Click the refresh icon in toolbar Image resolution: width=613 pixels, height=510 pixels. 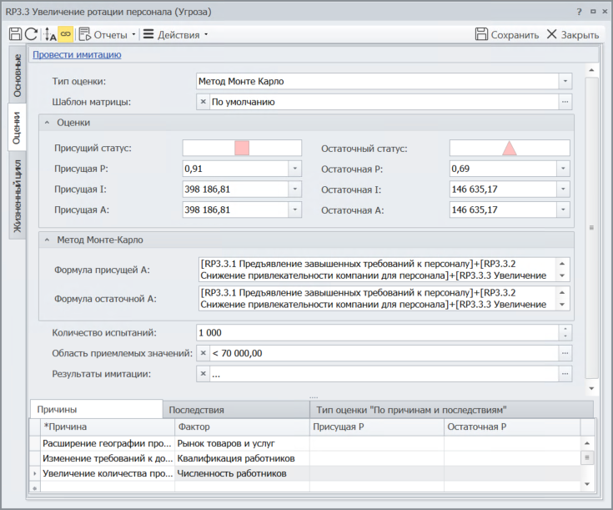[x=31, y=34]
